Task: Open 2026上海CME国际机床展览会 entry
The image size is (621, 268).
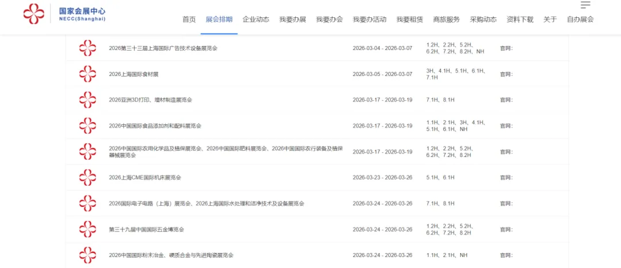Action: point(145,177)
